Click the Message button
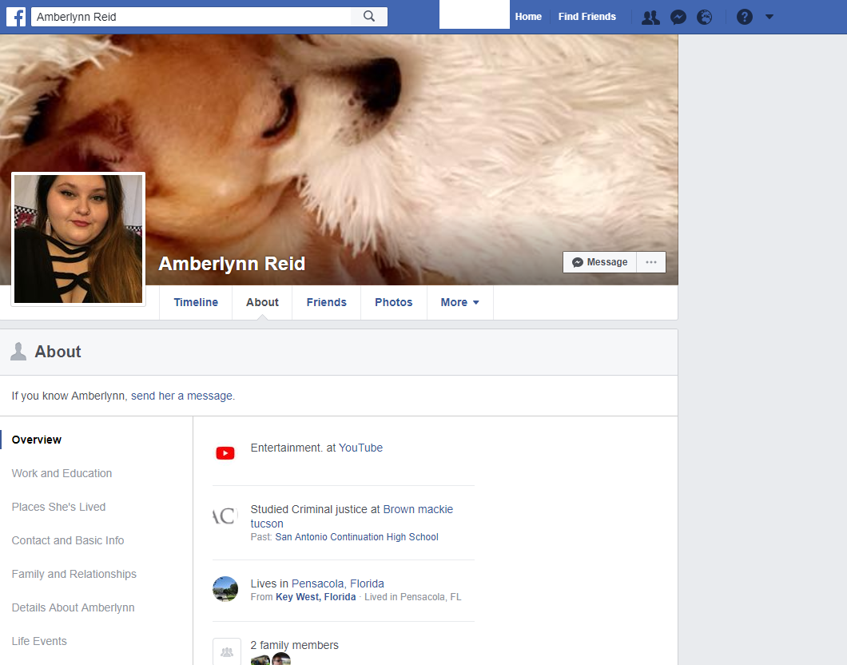 [x=599, y=262]
